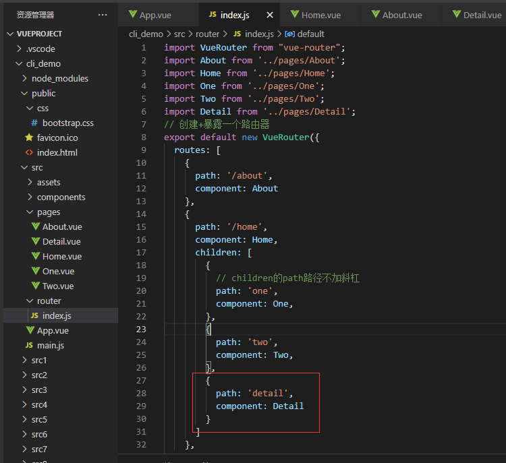Click the Vue icon beside One.vue
The width and height of the screenshot is (506, 463).
[x=36, y=271]
